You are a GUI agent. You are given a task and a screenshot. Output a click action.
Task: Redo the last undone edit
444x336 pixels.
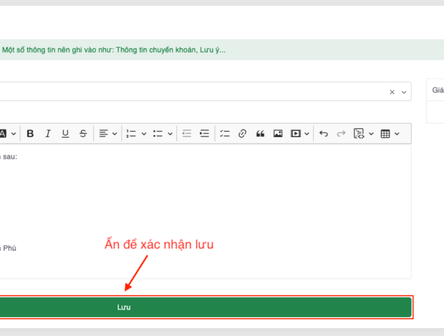pyautogui.click(x=341, y=134)
